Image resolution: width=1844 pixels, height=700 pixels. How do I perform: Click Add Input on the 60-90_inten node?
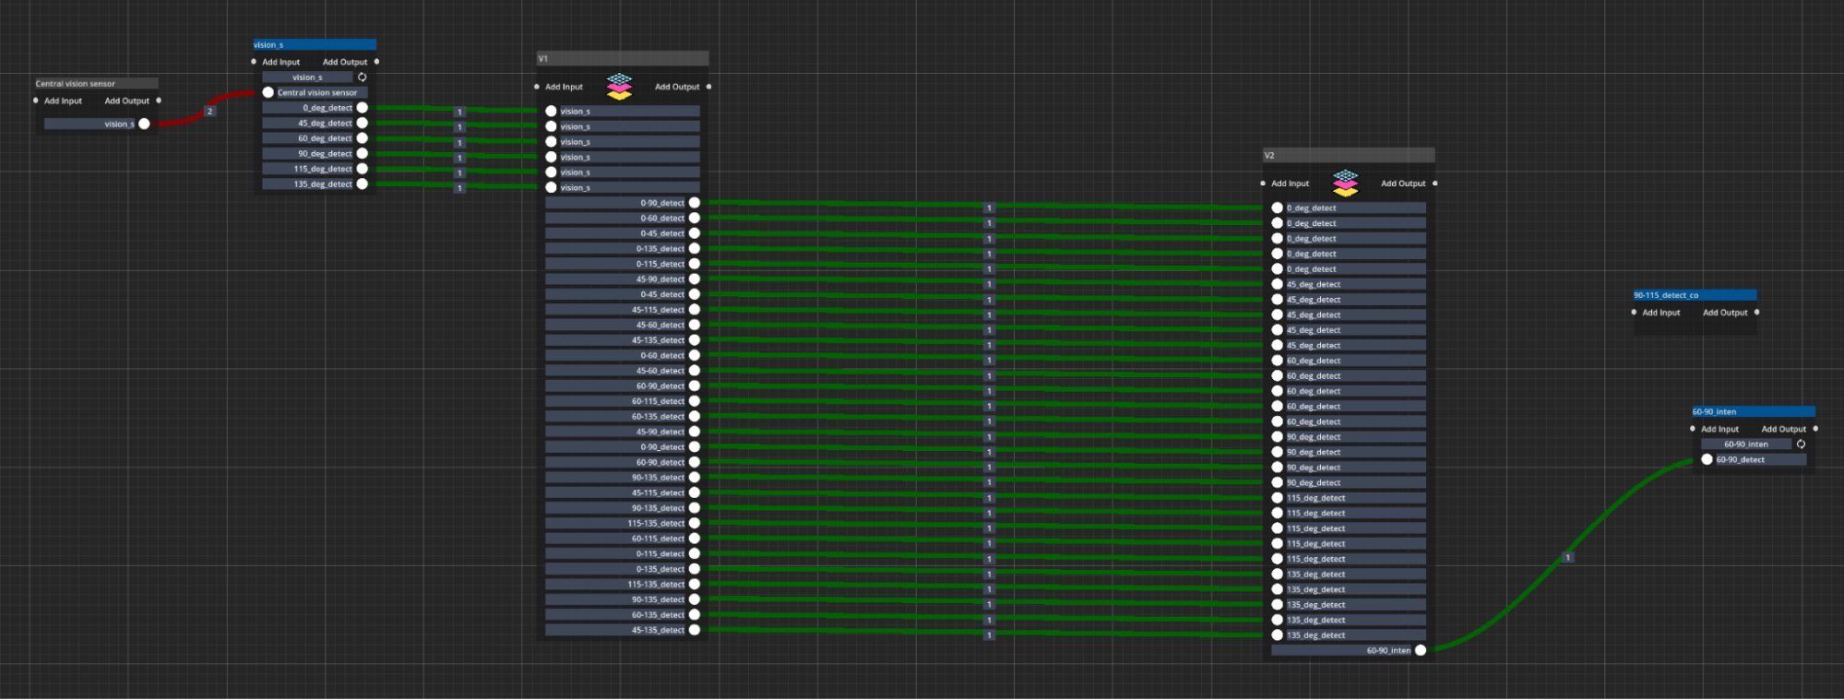(x=1719, y=429)
